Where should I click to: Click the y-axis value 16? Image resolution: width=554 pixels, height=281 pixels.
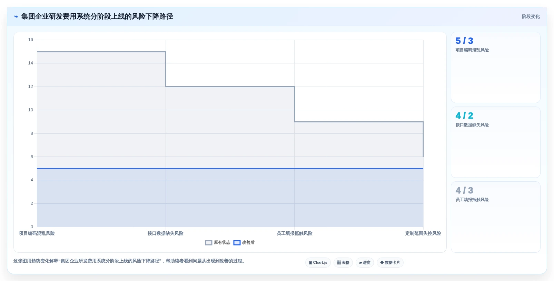point(31,40)
